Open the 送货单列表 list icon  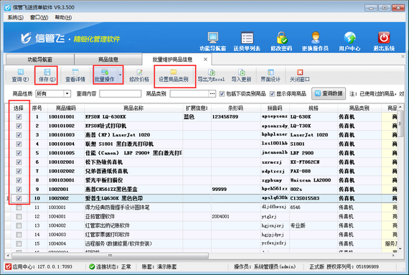point(247,38)
